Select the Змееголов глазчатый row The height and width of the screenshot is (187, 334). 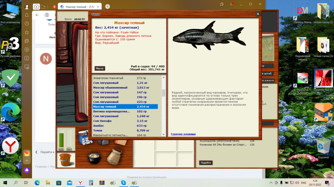coord(125,78)
